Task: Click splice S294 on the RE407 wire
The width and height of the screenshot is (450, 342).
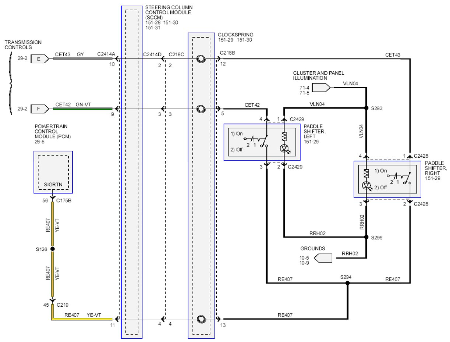Action: coord(347,283)
